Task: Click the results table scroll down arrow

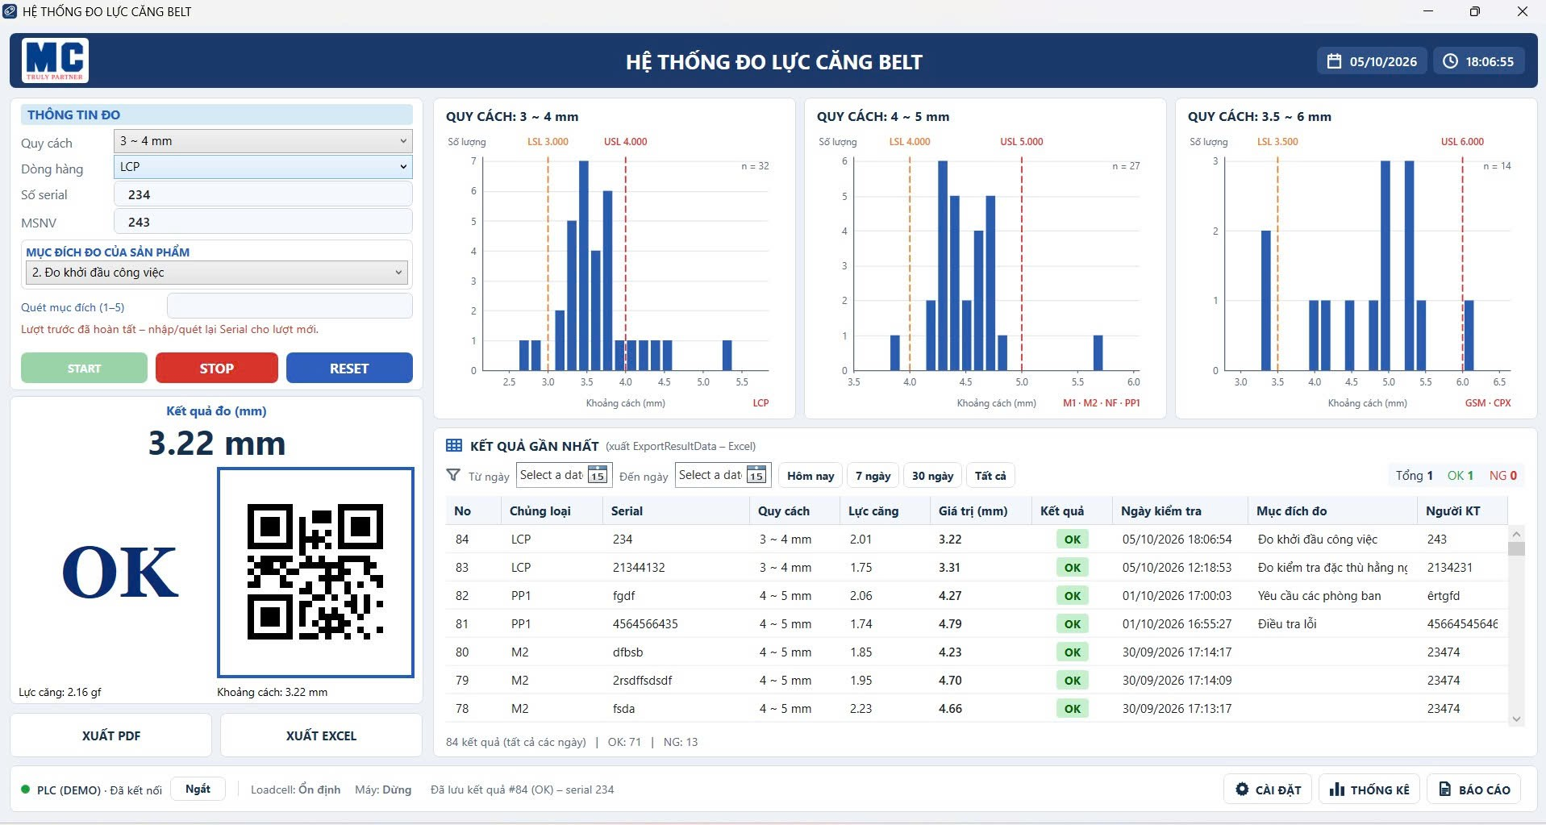Action: (x=1516, y=719)
